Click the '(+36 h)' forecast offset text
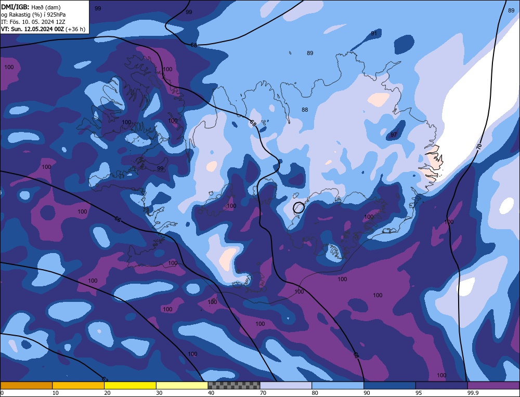The width and height of the screenshot is (520, 397). [x=75, y=29]
